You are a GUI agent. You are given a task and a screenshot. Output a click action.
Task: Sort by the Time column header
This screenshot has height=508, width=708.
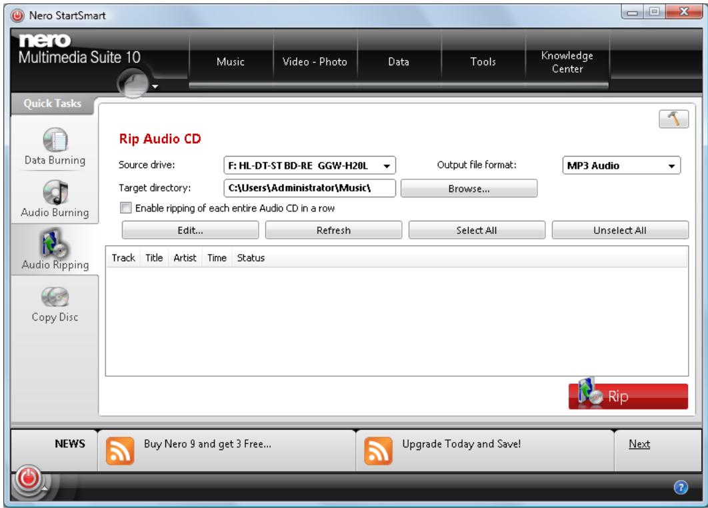217,258
